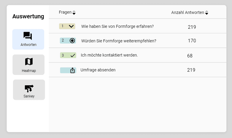Image resolution: width=232 pixels, height=138 pixels.
Task: Click the Fragen column header text
Action: (65, 12)
